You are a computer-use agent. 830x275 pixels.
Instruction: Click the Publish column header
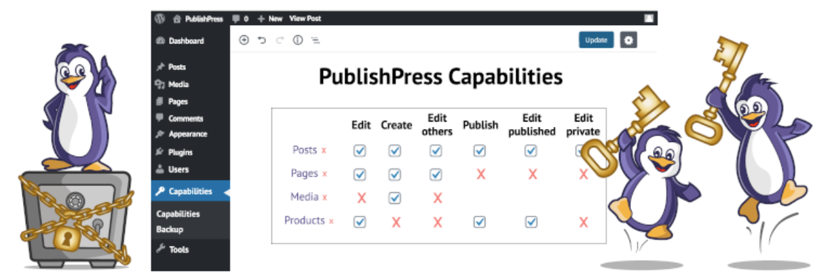click(480, 125)
